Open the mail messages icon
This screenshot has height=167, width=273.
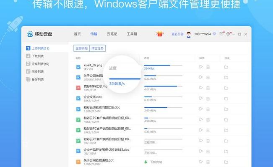click(221, 34)
